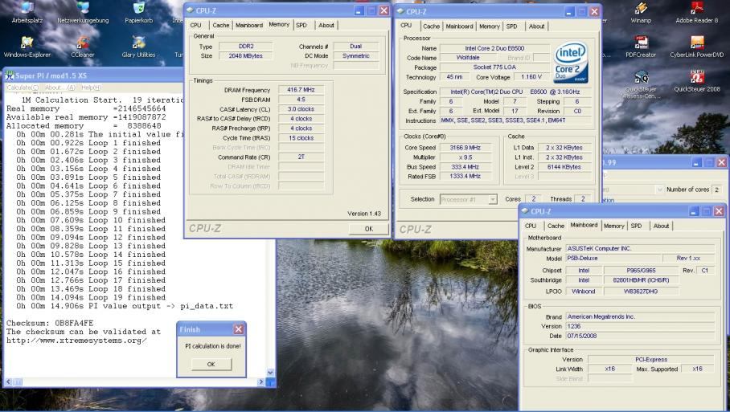Click Super PI title bar icon
Screen dimensions: 730x412
(10, 75)
